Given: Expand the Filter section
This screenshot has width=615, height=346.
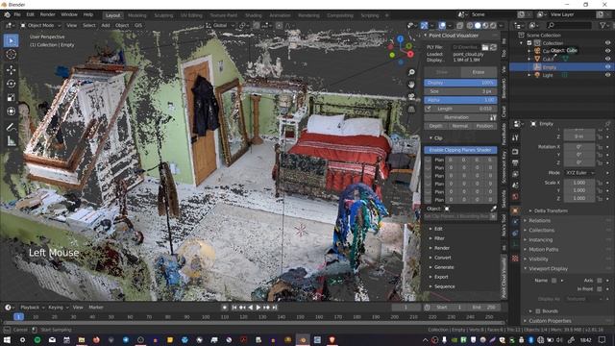Looking at the screenshot, I should [x=439, y=238].
